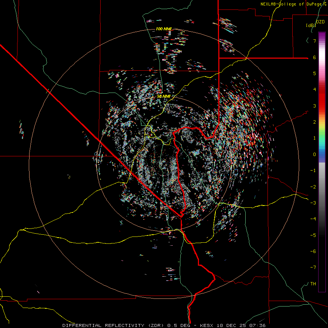Select the 5 value on color scale
The height and width of the screenshot is (328, 328).
[315, 73]
